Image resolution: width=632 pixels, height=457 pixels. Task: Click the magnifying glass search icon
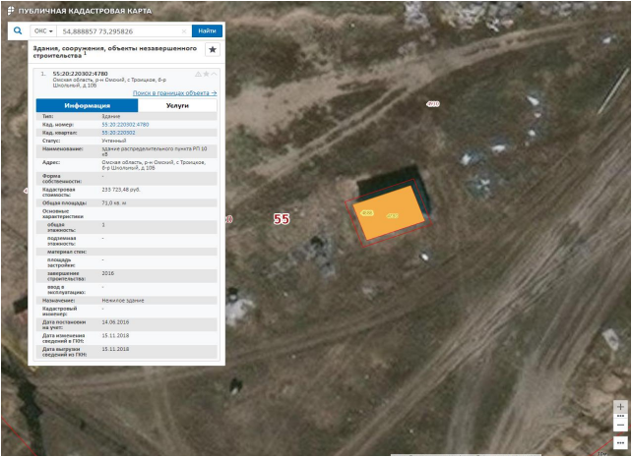(x=18, y=30)
